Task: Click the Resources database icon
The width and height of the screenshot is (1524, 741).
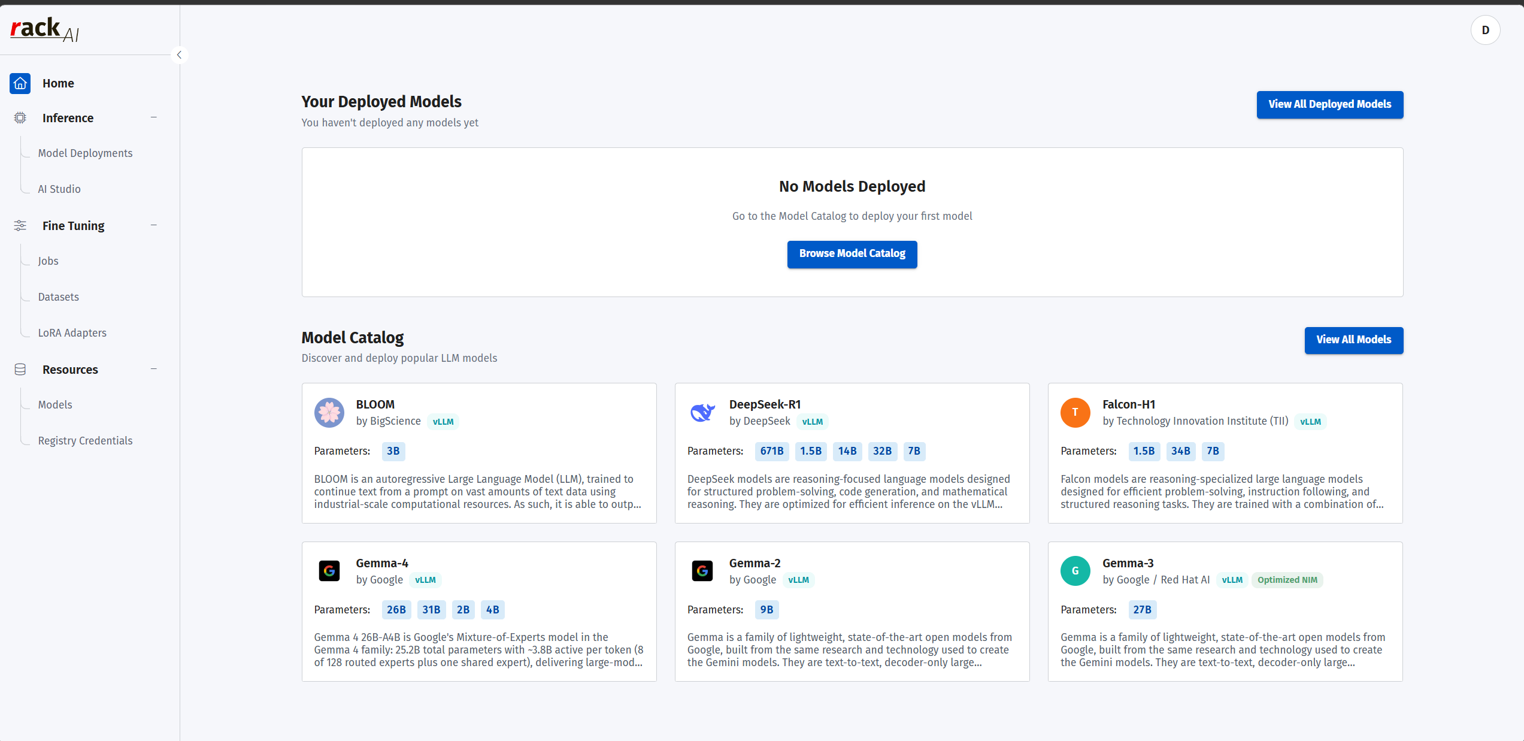Action: coord(20,370)
